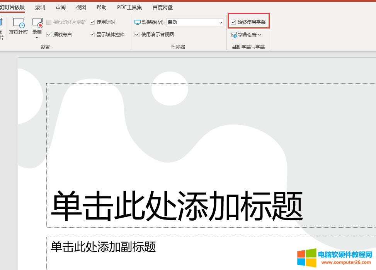This screenshot has height=270, width=376.
Task: Open the 视图 ribbon tab
Action: click(81, 7)
